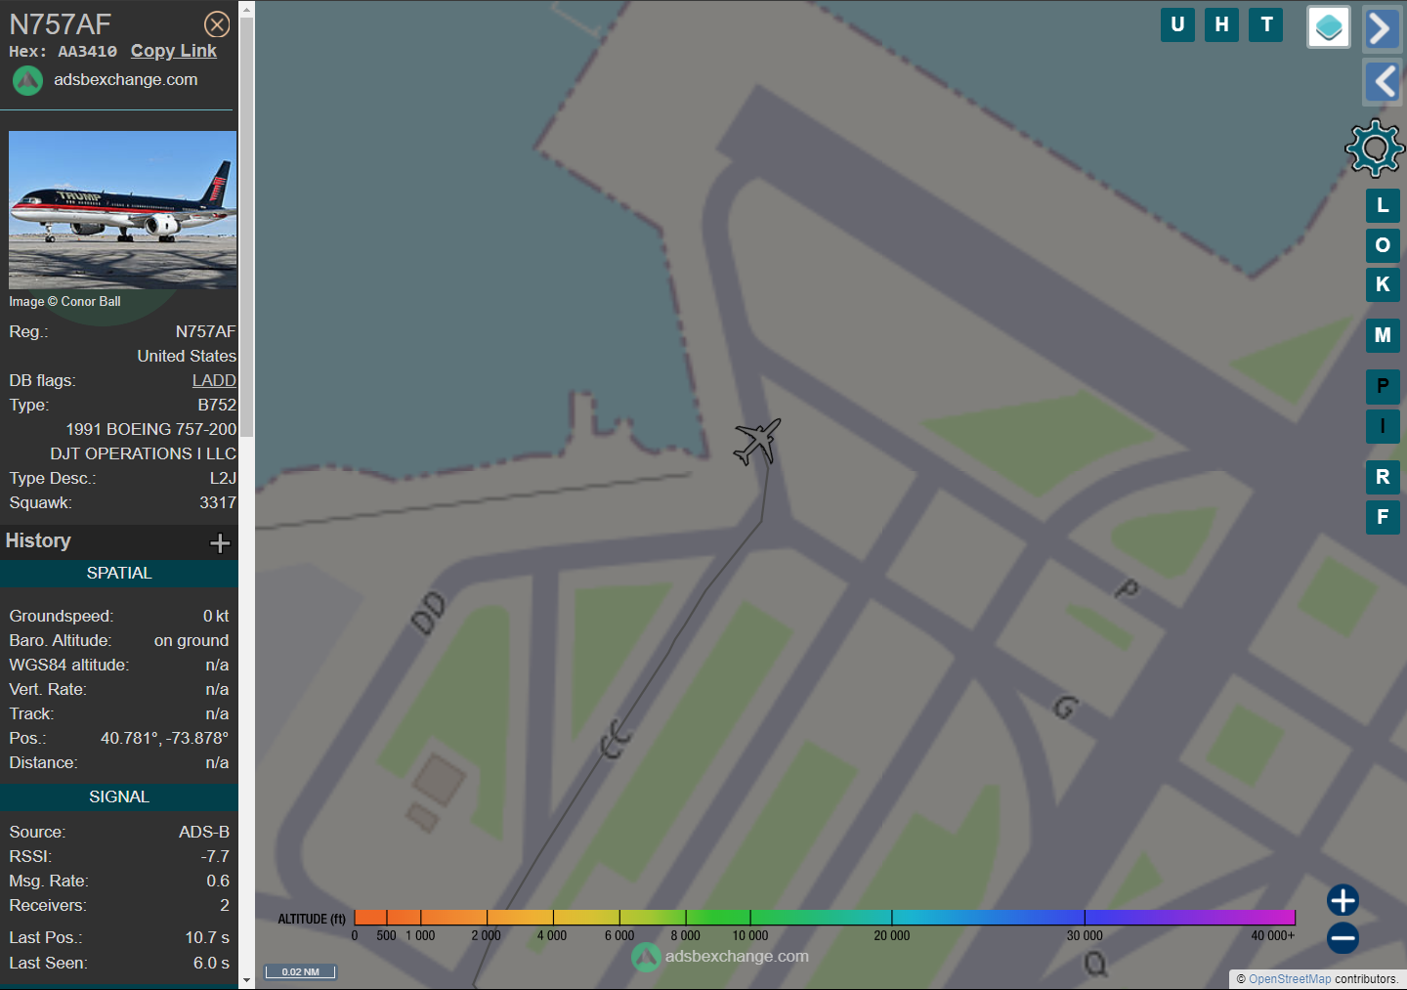Toggle the I map option button
This screenshot has height=990, width=1407.
[1383, 426]
